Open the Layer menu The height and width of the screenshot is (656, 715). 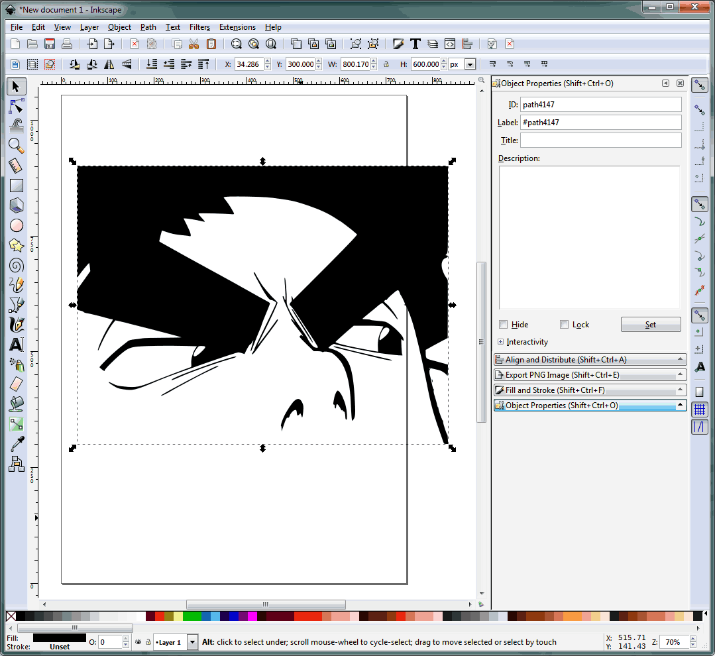point(89,27)
